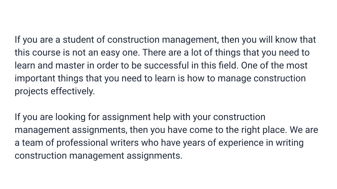Image resolution: width=337 pixels, height=189 pixels.
Task: Click the text "projects effectively."
Action: 55,91
